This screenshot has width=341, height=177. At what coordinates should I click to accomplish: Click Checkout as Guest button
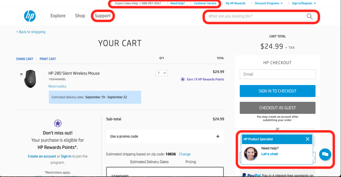click(x=277, y=108)
